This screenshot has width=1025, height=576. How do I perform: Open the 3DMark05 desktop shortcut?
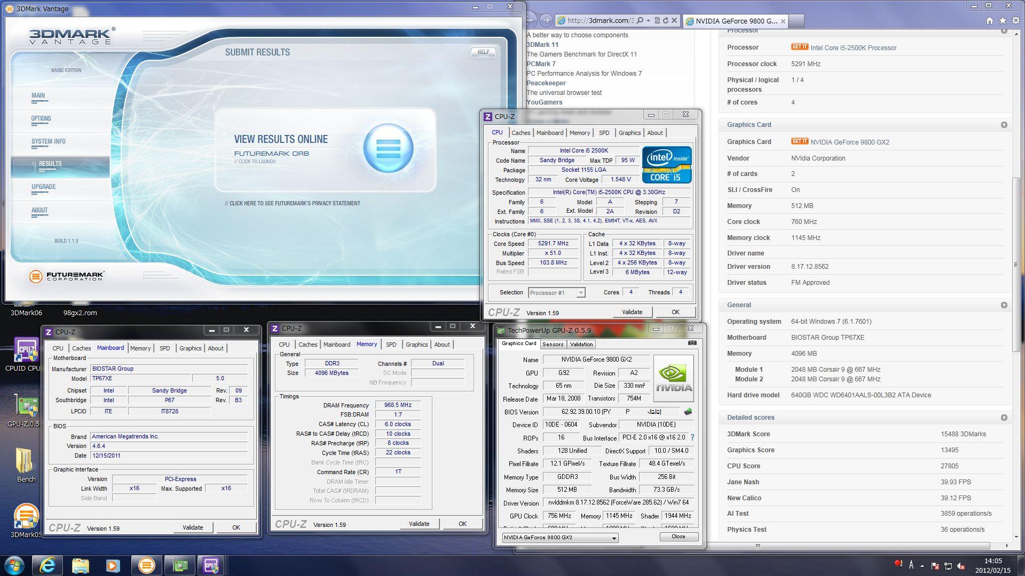point(25,522)
